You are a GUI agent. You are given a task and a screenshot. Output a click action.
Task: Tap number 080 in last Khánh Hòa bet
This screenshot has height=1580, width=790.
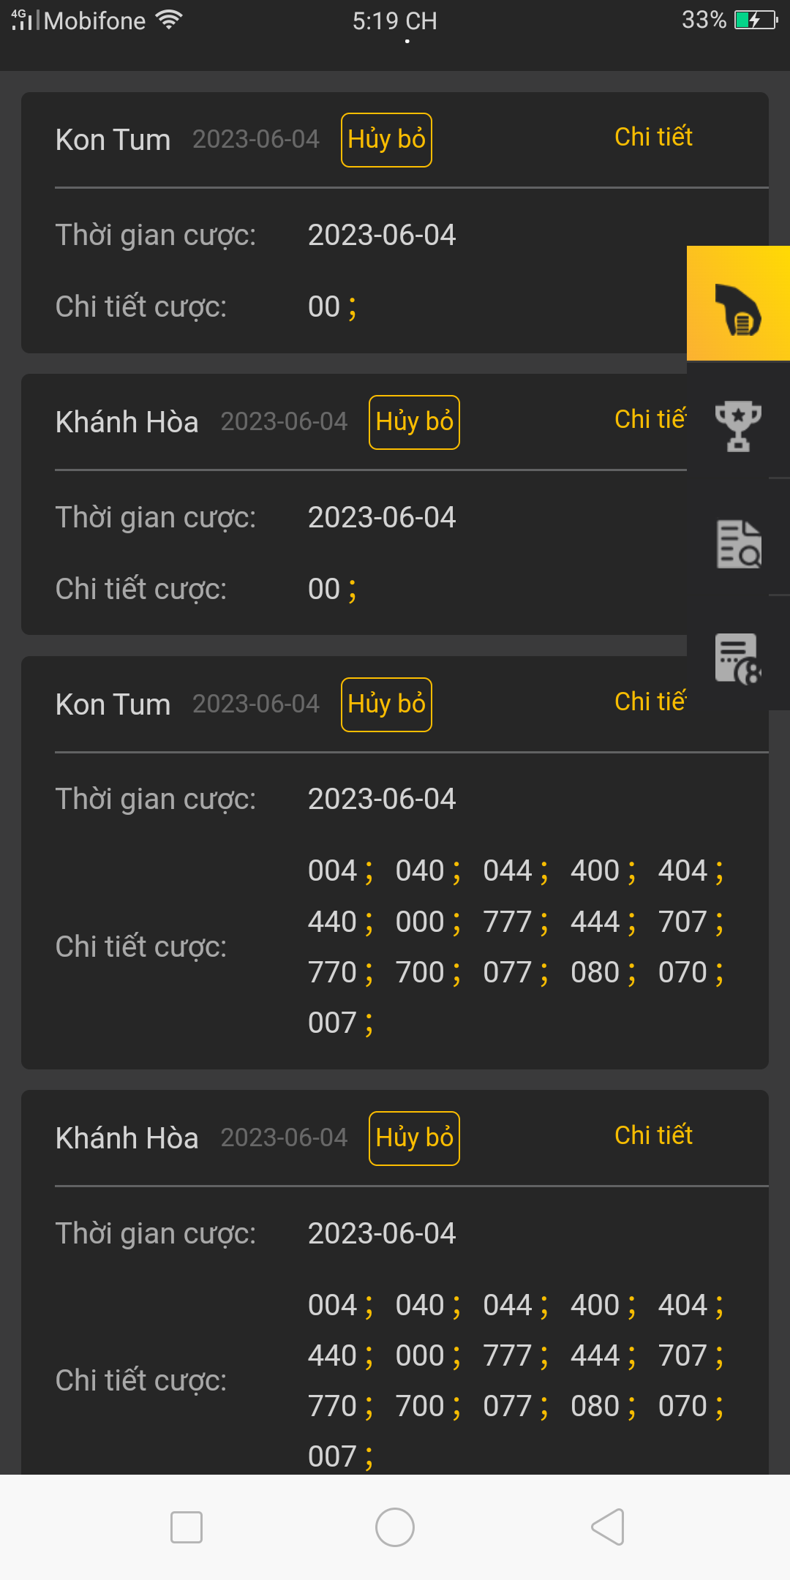pos(595,1406)
